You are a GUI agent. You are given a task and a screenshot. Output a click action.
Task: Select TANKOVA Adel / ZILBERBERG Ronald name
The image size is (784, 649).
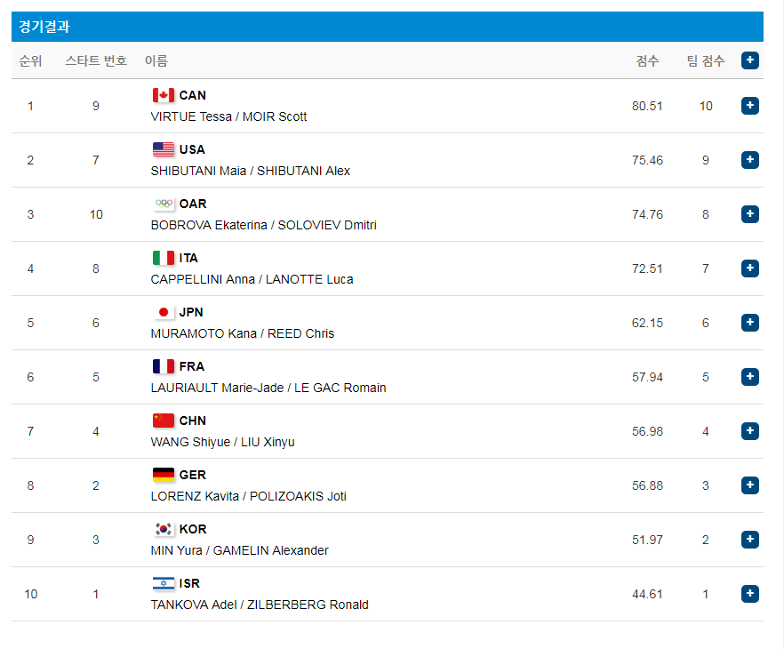click(260, 605)
